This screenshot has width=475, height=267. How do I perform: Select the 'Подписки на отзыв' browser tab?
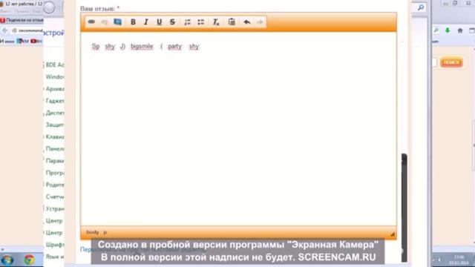tap(22, 20)
